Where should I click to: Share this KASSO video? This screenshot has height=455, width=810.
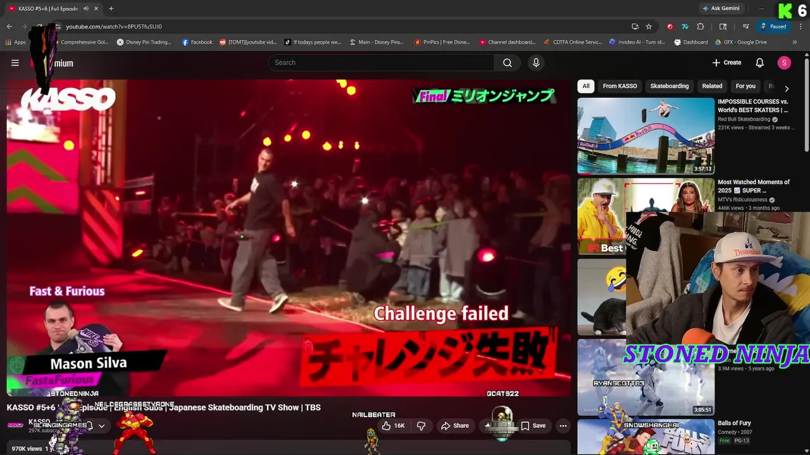tap(455, 426)
